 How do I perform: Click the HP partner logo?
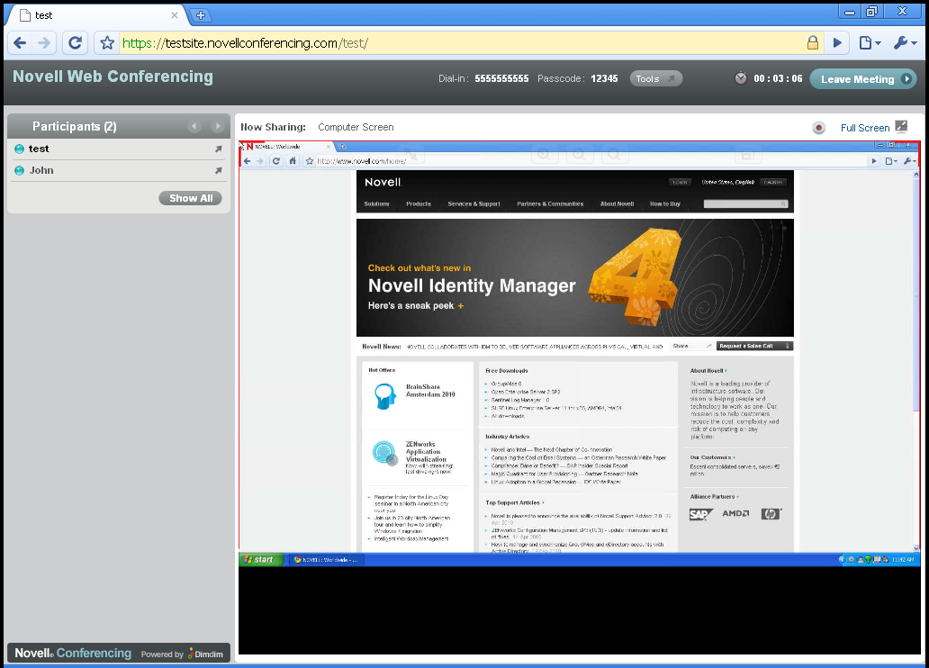click(x=771, y=514)
